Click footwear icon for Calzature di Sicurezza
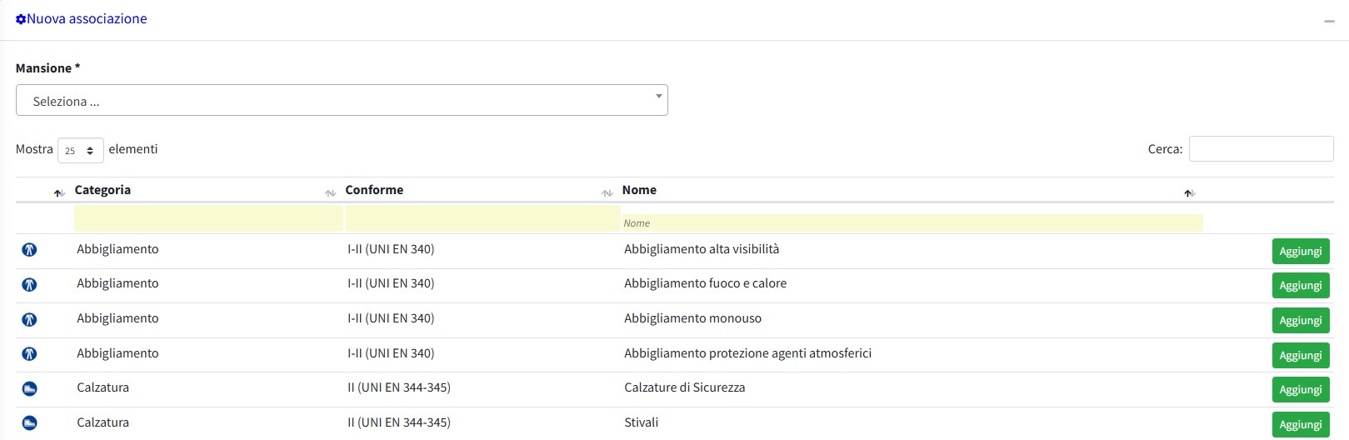Image resolution: width=1349 pixels, height=440 pixels. 29,388
